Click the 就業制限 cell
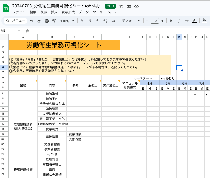The height and width of the screenshot is (178, 210). tap(75, 134)
